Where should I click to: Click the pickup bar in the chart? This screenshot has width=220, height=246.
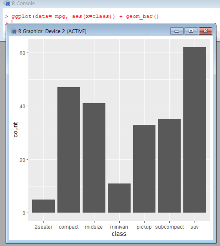tap(144, 169)
